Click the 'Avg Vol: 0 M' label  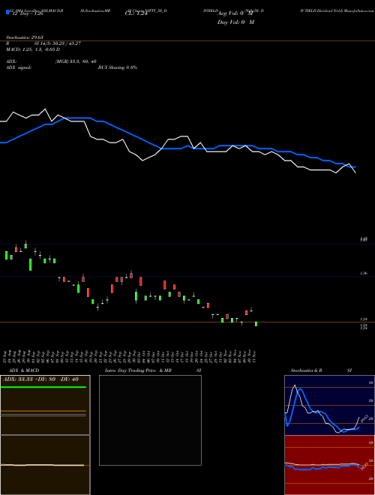coord(235,13)
